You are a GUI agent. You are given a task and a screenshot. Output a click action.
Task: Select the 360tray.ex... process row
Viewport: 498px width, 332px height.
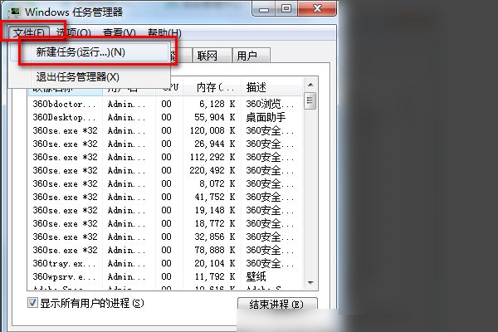[165, 263]
